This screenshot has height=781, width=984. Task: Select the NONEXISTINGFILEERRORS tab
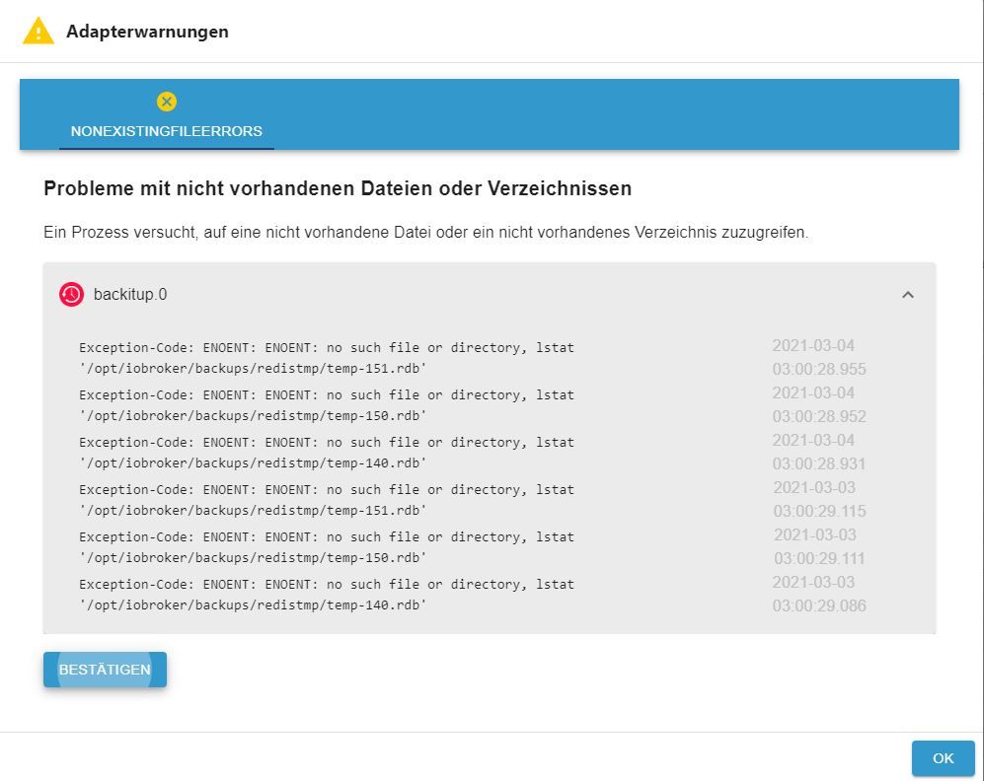[x=166, y=116]
